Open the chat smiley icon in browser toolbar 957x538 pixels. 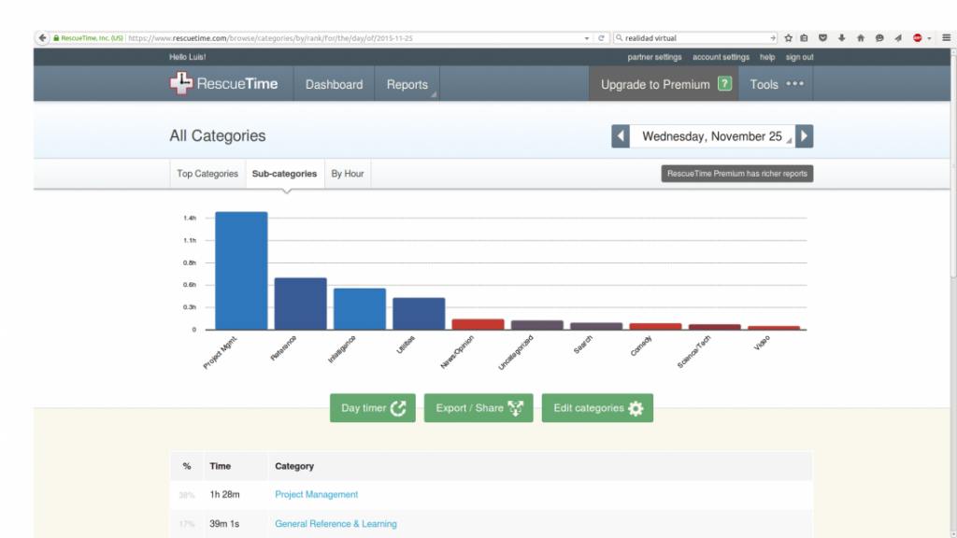coord(879,37)
